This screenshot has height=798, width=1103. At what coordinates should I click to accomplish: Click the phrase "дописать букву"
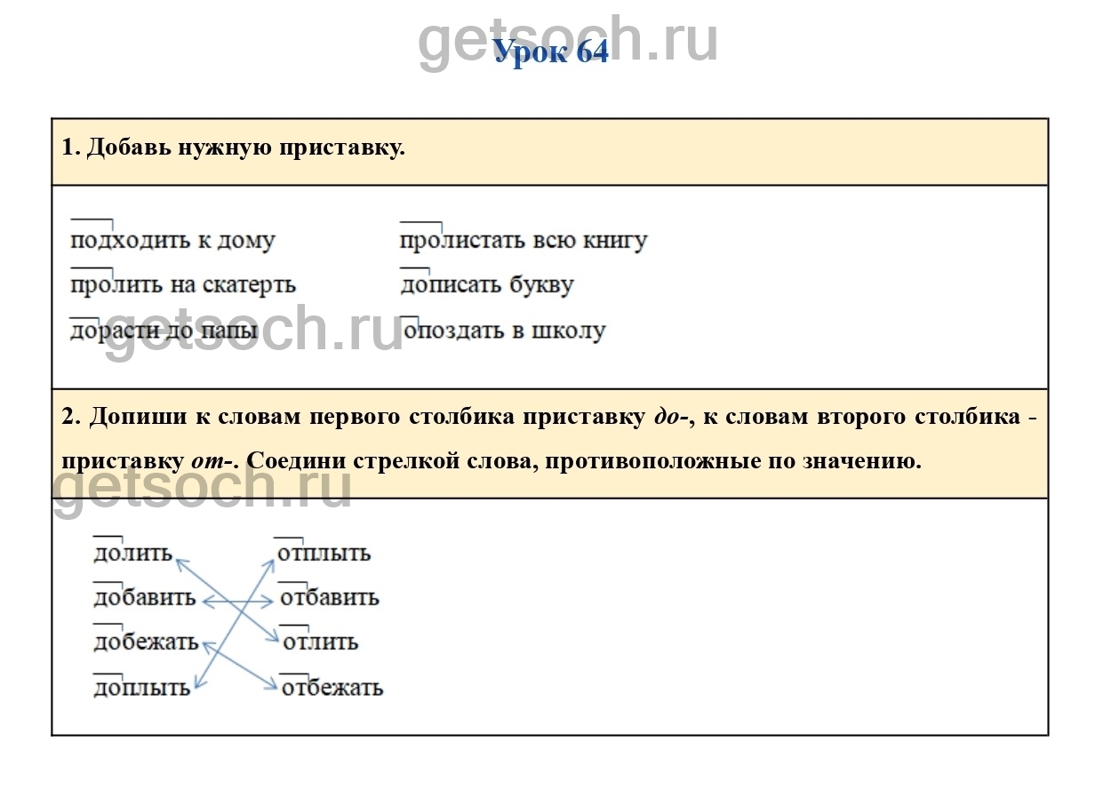coord(486,285)
